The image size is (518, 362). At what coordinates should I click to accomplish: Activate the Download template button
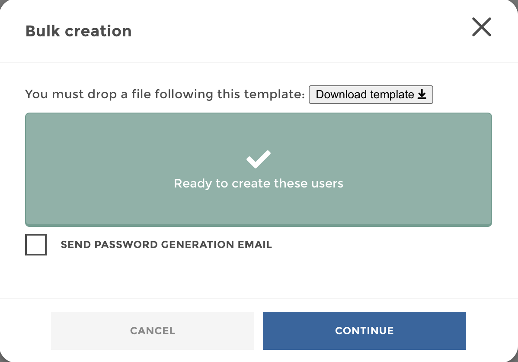(371, 94)
